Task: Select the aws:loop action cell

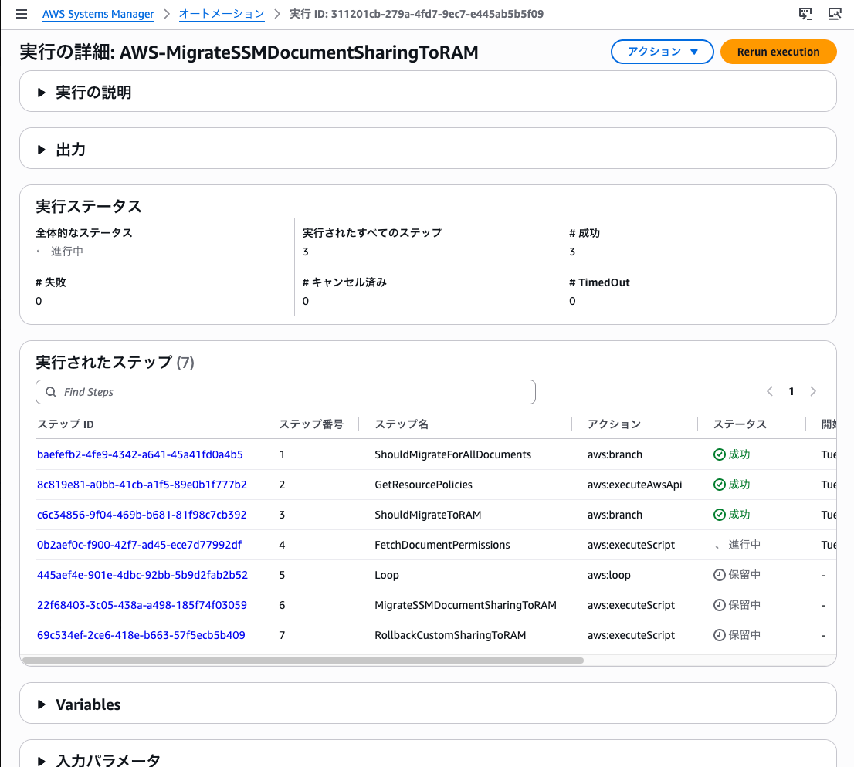Action: [609, 575]
